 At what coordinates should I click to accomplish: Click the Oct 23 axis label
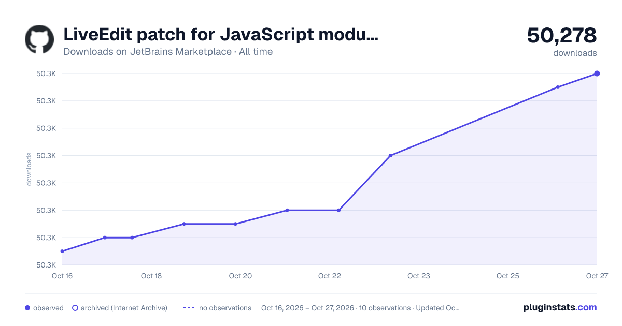tap(419, 276)
